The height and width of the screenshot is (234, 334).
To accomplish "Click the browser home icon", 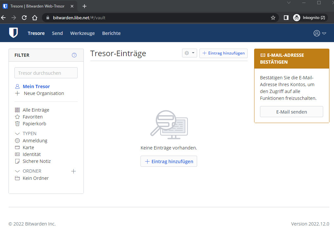I will coord(35,18).
